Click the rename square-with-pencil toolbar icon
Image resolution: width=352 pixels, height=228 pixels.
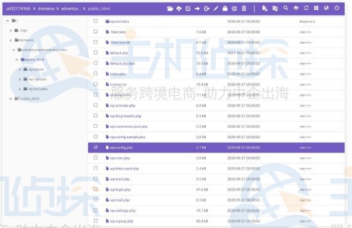188,9
